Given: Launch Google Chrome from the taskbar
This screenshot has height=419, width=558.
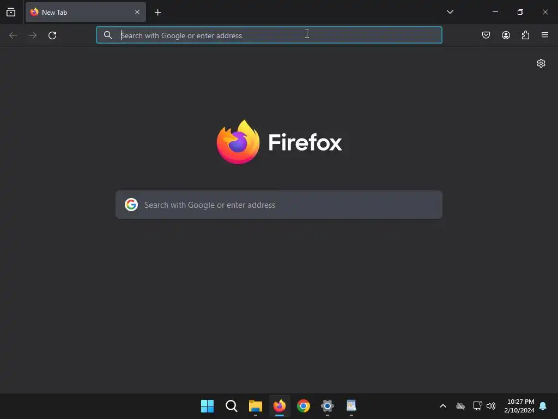Looking at the screenshot, I should pyautogui.click(x=304, y=406).
